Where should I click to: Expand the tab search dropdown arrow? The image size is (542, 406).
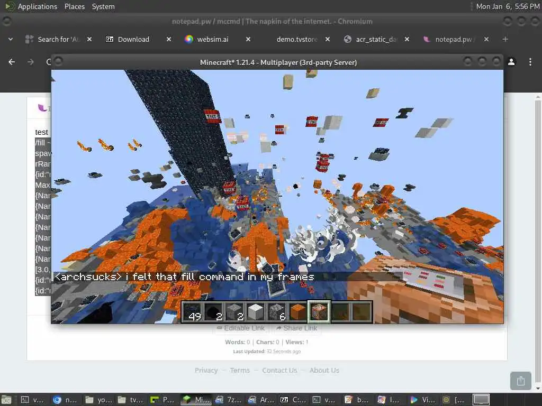coord(11,39)
